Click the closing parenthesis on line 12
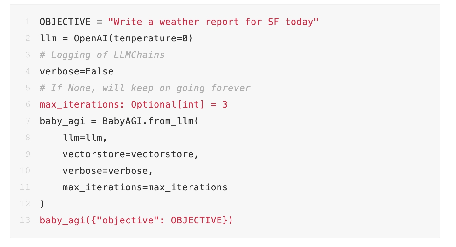Screen dimensions: 456x247 click(x=42, y=204)
